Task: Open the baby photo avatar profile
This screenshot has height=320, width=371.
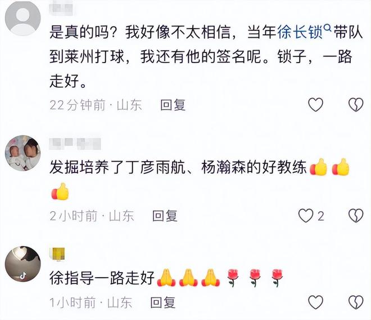Action: 22,153
